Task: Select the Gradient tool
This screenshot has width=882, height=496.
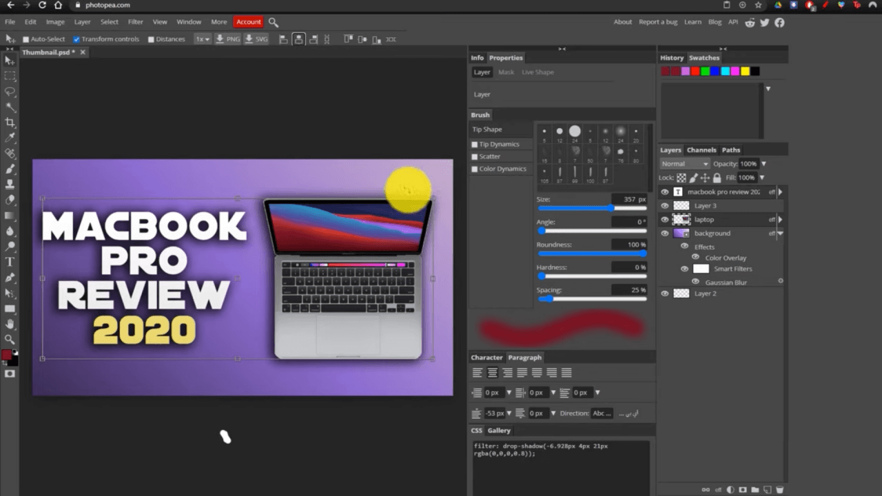Action: pyautogui.click(x=10, y=216)
